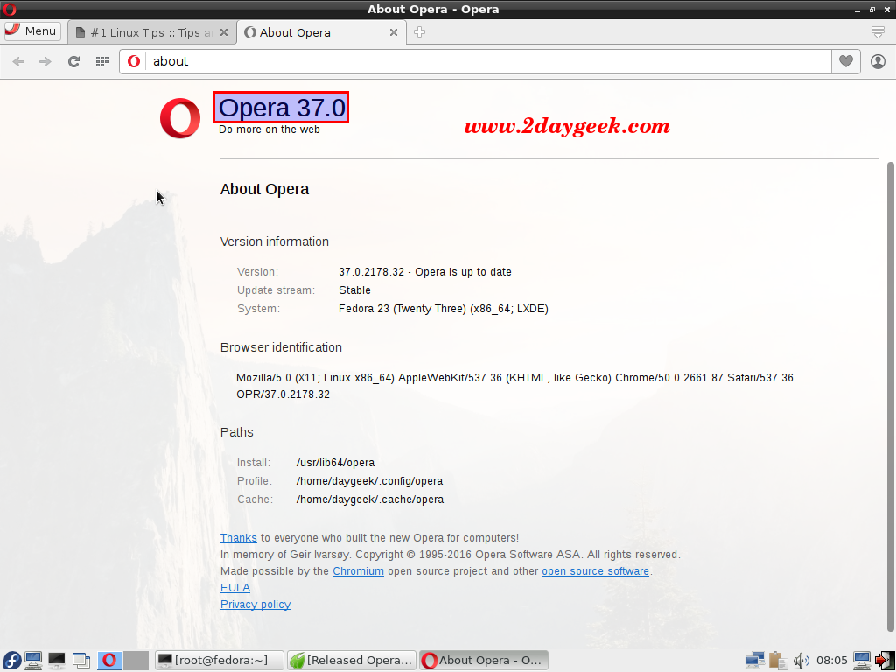Go back with the back arrow

[18, 61]
